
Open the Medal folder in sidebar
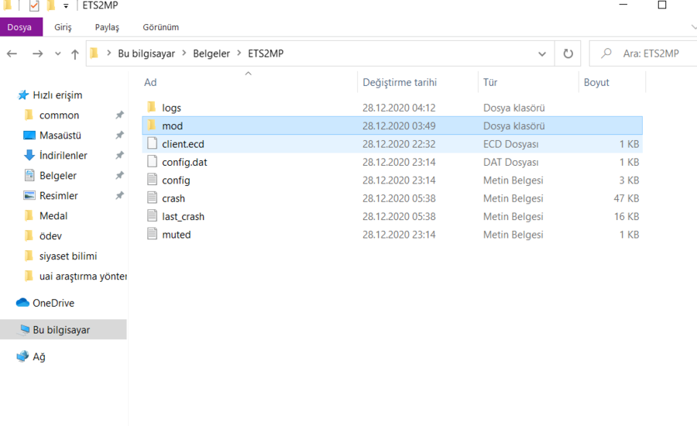click(53, 215)
